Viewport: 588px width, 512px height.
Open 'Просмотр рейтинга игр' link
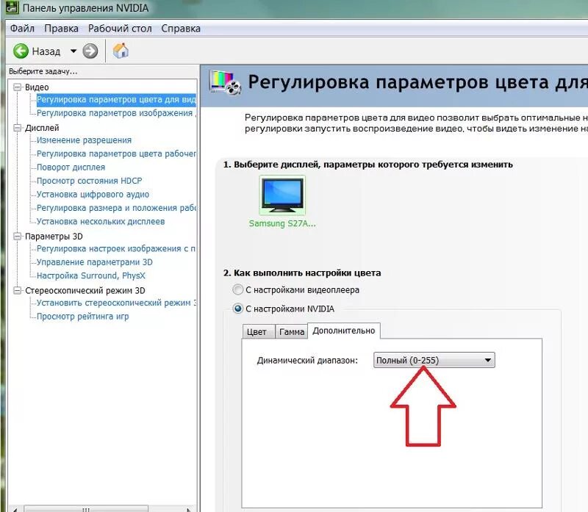[x=82, y=317]
